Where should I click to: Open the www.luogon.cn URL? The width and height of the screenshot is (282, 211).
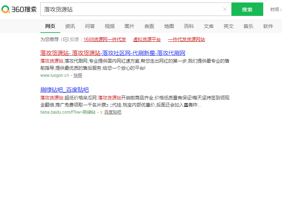click(54, 75)
